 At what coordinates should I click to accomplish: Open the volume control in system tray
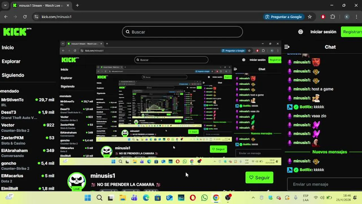322,198
